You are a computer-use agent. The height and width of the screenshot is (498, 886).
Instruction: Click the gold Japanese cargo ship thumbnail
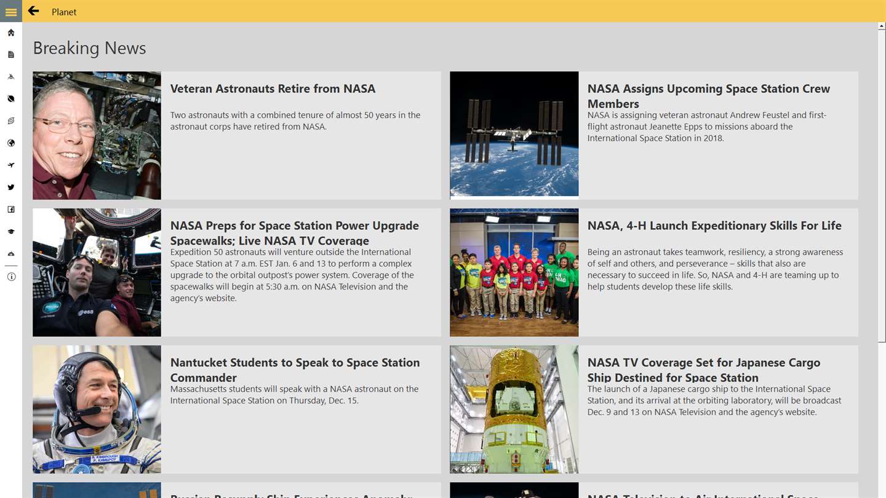pos(514,409)
